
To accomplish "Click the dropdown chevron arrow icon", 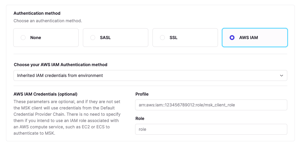I will (x=282, y=75).
